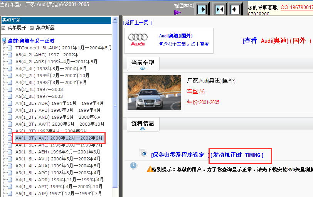
Task: Click 包含43个车型，点击查看 link
Action: 184,44
